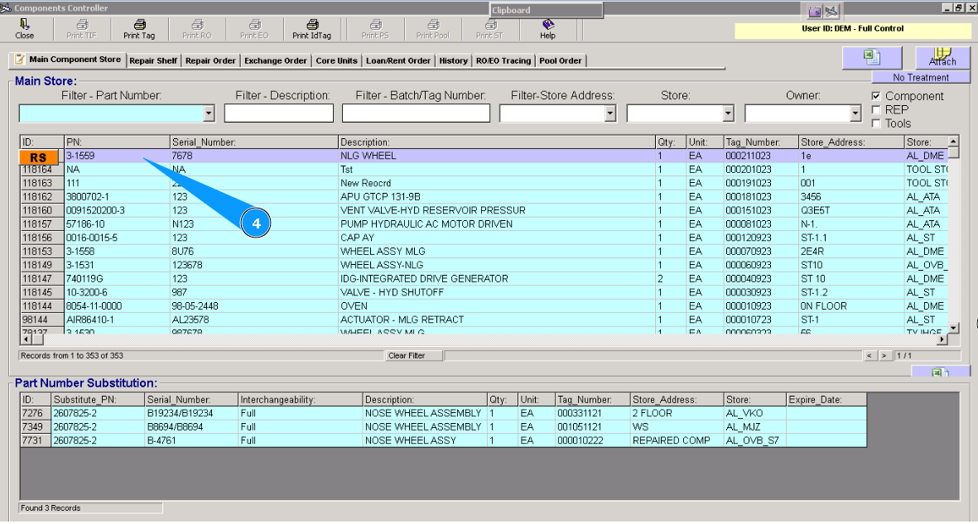Go to next page with > button
Screen dimensions: 978x524
coord(884,356)
